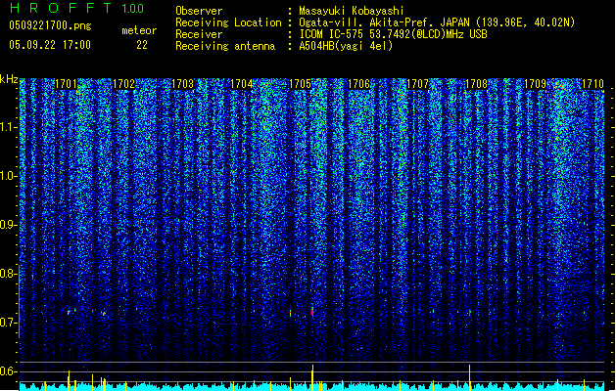Click the red meteor echo near 1701
This screenshot has width=616, height=391.
tap(69, 312)
